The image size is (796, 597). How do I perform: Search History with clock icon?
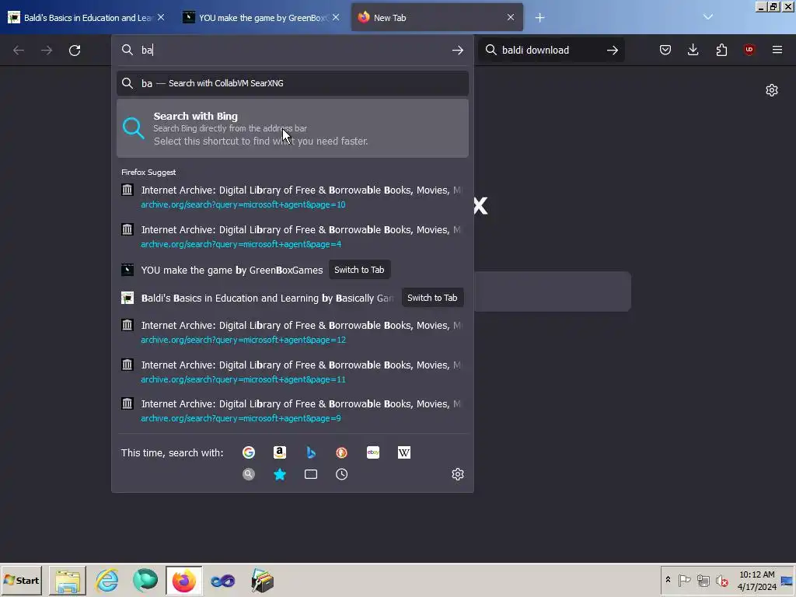tap(342, 474)
